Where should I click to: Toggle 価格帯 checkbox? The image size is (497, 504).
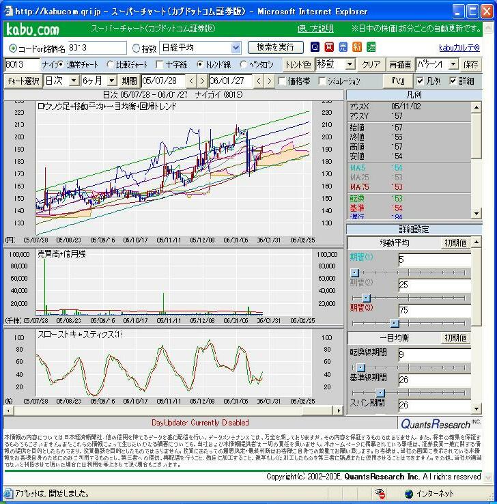(x=282, y=81)
